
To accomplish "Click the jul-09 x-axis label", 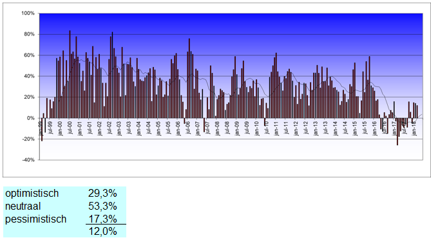I will tap(247, 127).
